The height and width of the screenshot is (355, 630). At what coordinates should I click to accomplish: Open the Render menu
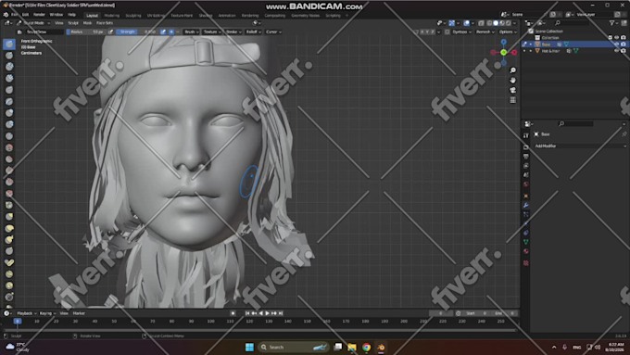click(39, 15)
